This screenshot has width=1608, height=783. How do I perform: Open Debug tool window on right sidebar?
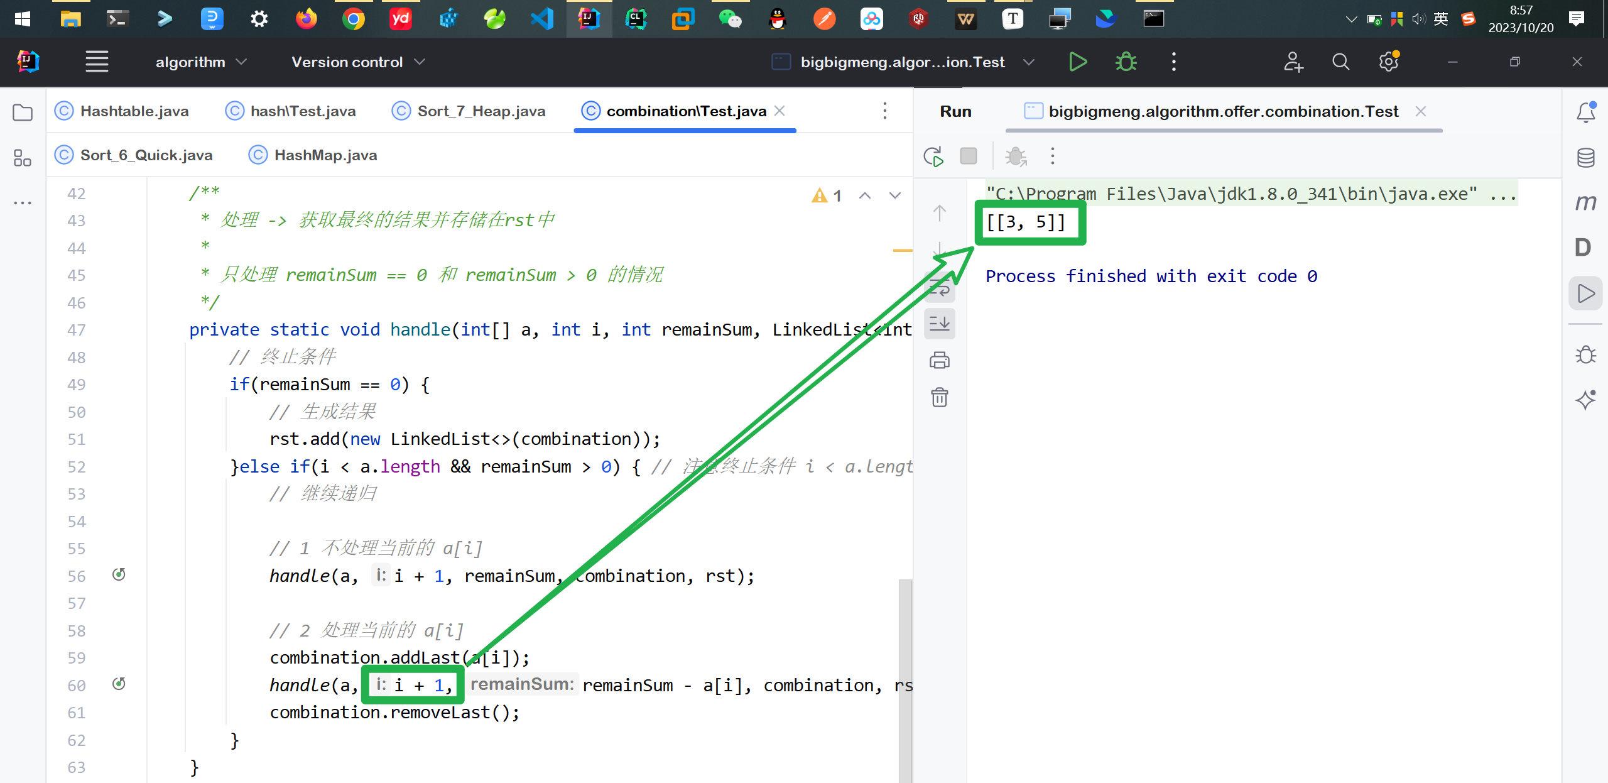click(x=1585, y=354)
